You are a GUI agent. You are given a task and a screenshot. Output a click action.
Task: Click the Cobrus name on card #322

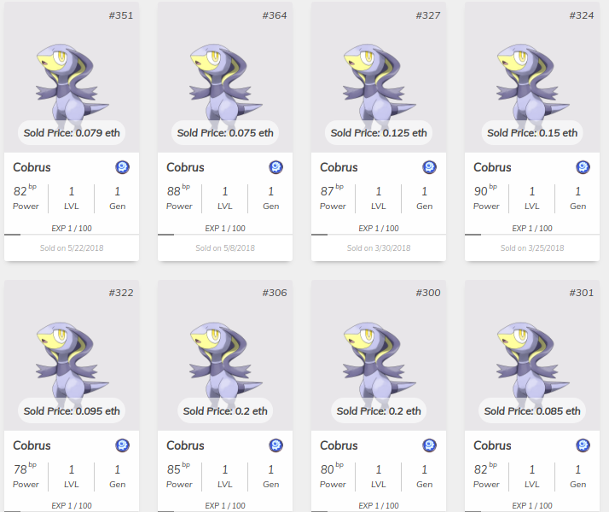click(x=32, y=445)
